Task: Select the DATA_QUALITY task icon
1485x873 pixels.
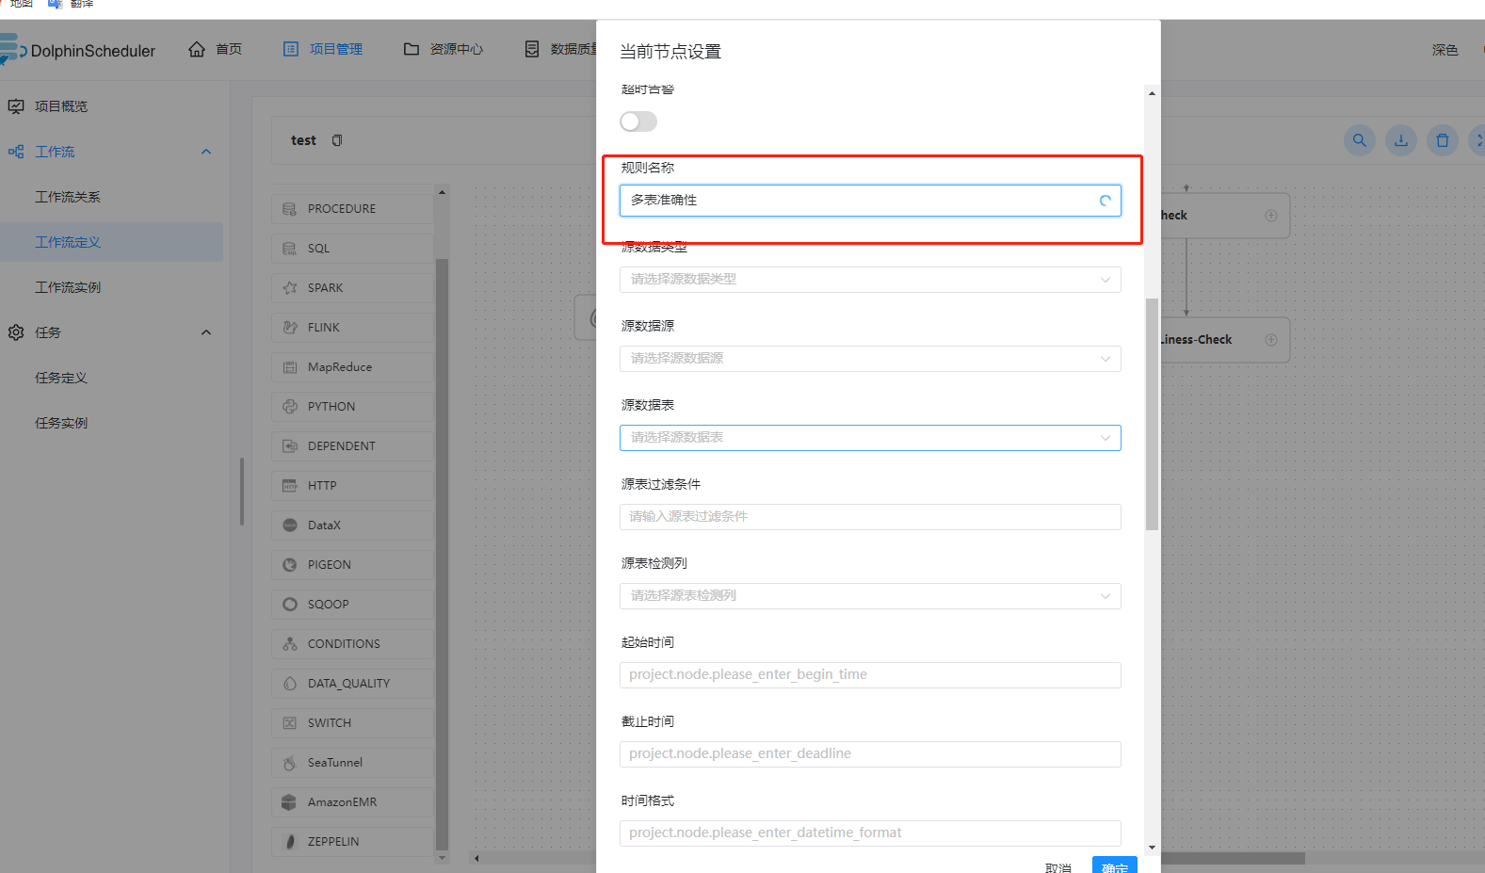Action: pos(290,684)
